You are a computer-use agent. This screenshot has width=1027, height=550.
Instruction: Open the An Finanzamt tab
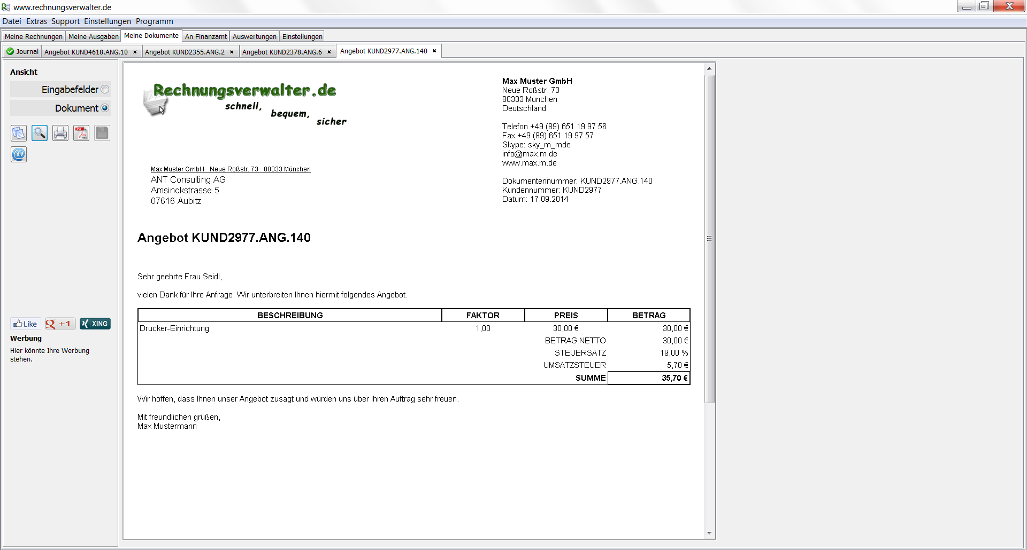pos(206,36)
